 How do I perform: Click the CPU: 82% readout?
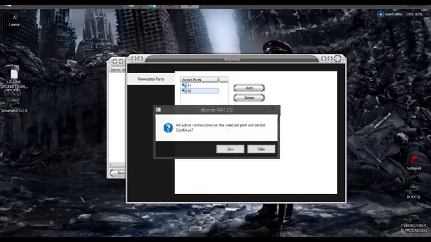pos(415,14)
